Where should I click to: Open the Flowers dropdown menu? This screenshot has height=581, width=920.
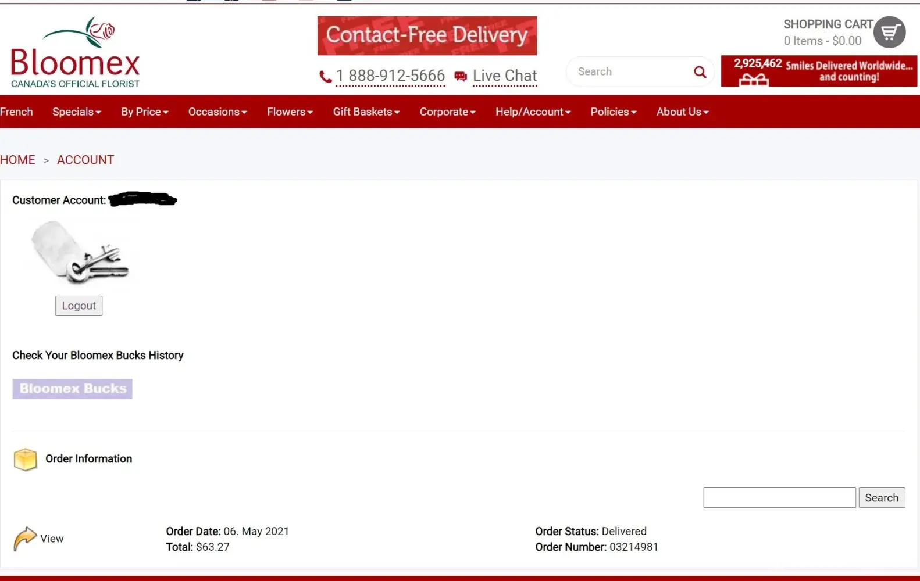point(290,112)
